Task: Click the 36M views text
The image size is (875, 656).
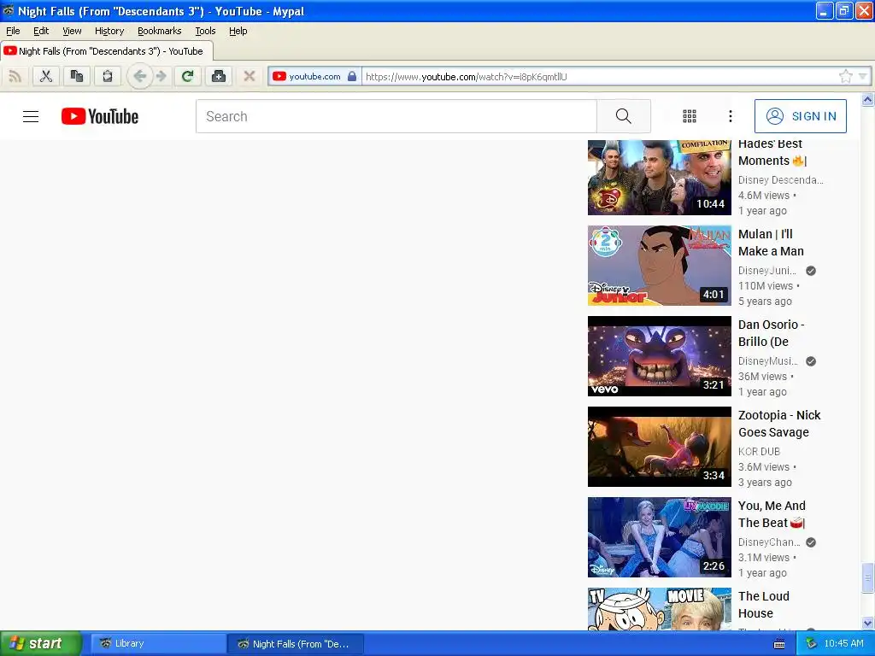Action: 762,377
